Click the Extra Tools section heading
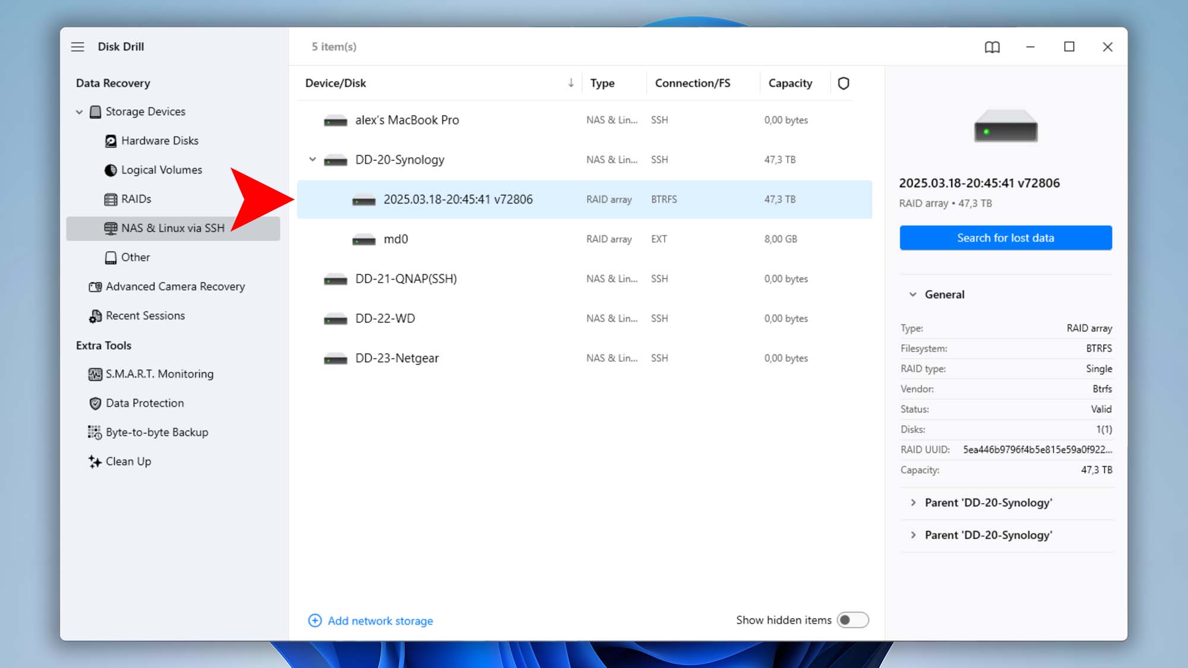Image resolution: width=1188 pixels, height=668 pixels. coord(103,346)
